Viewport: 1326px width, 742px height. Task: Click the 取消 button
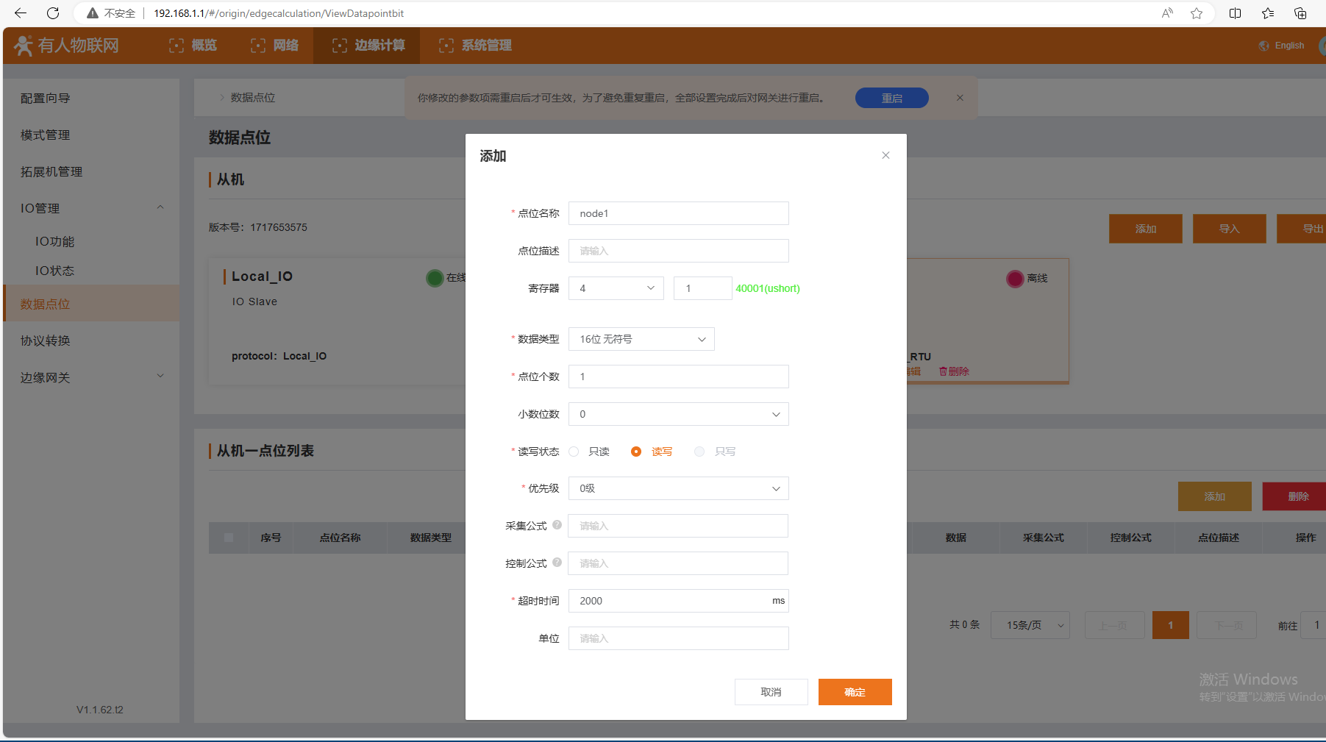coord(771,692)
